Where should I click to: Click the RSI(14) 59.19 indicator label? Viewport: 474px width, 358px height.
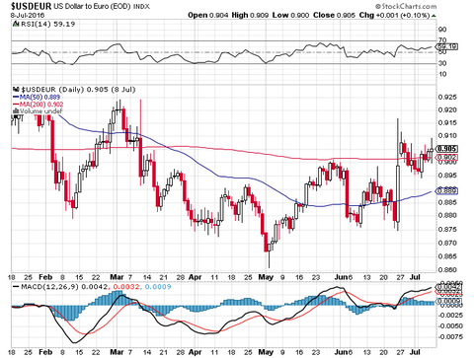tap(48, 24)
